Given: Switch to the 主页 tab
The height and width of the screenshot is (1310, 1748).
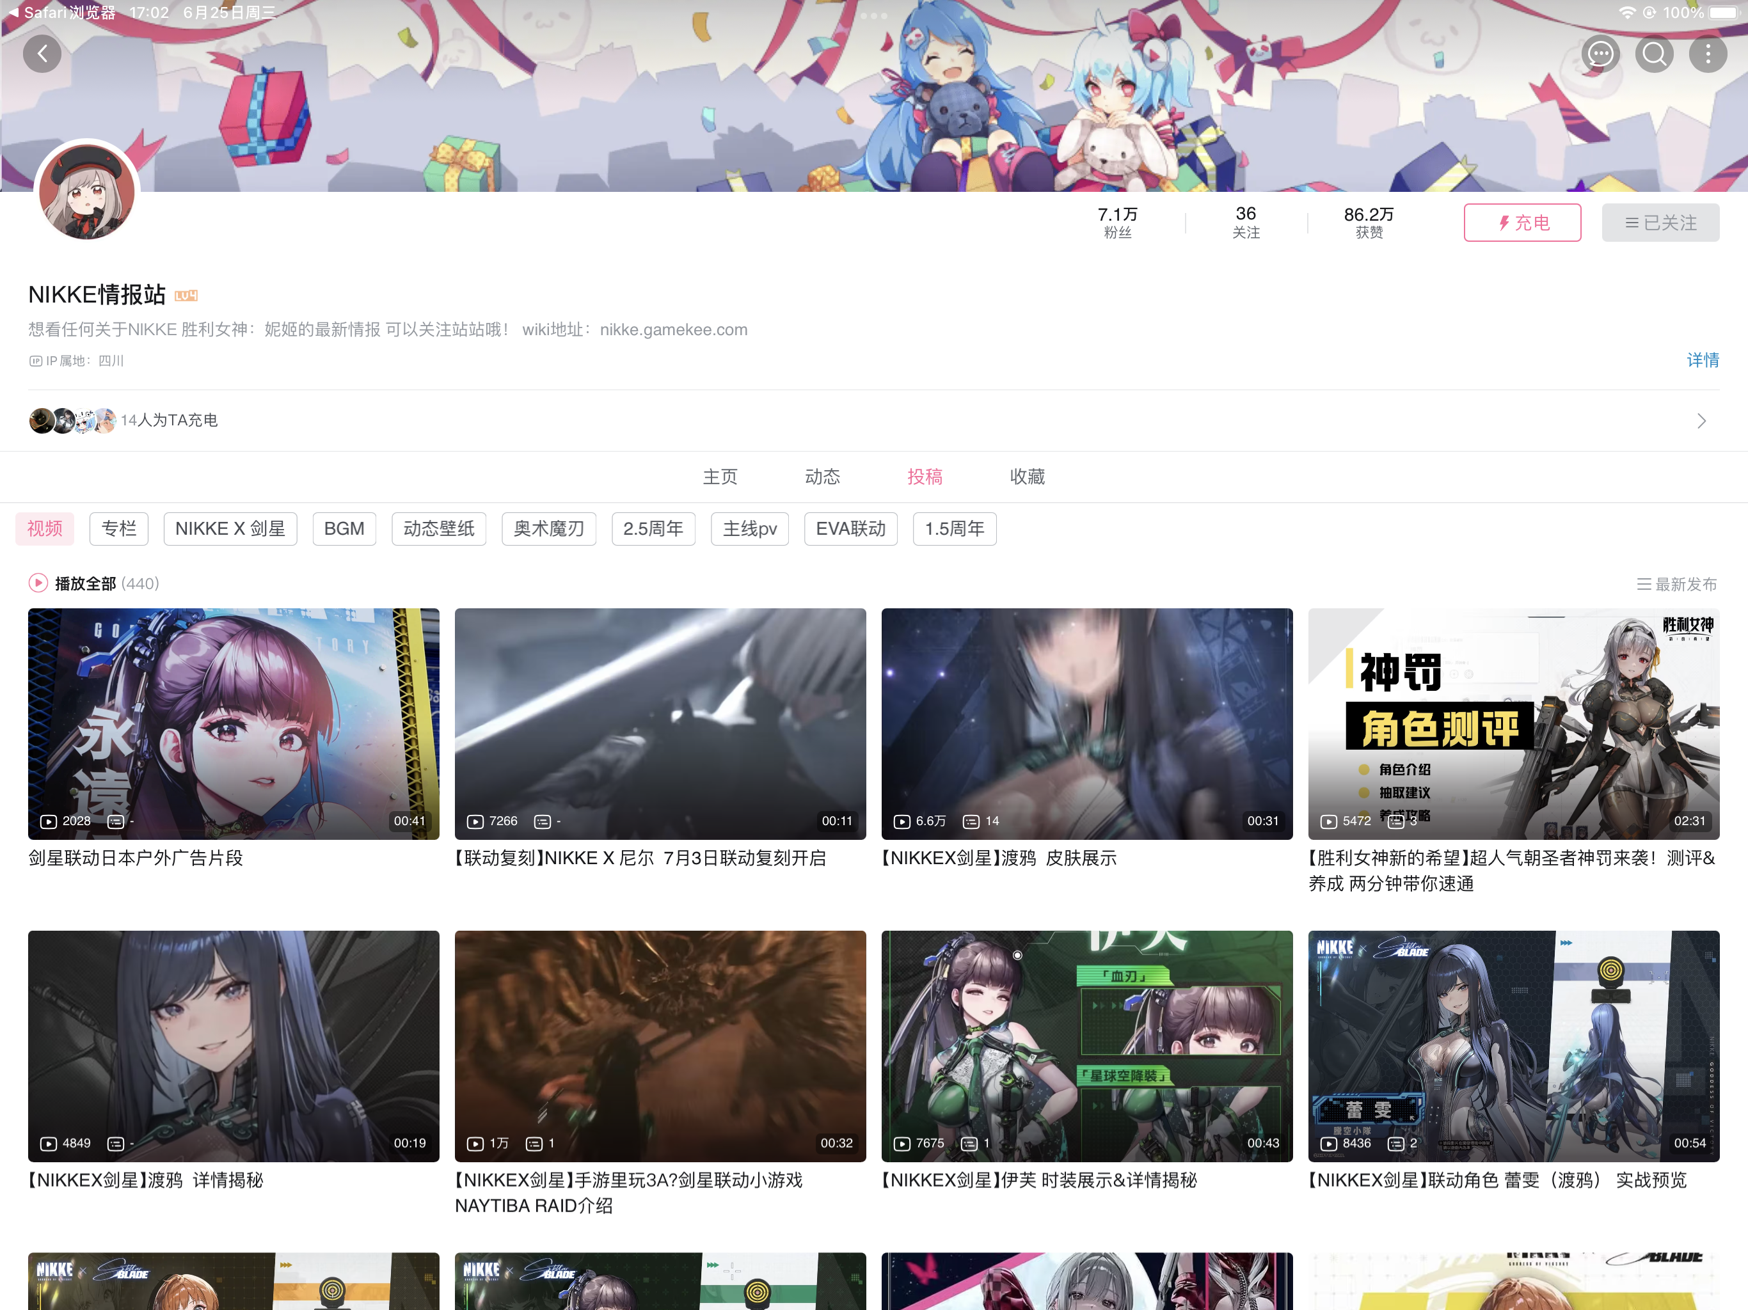Looking at the screenshot, I should (x=720, y=477).
